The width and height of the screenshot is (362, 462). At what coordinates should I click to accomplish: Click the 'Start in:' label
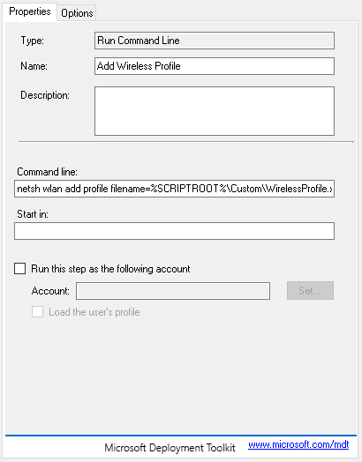[x=33, y=214]
